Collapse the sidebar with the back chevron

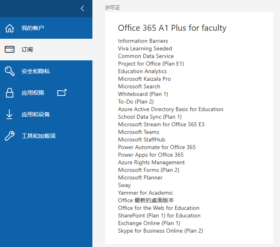(82, 8)
